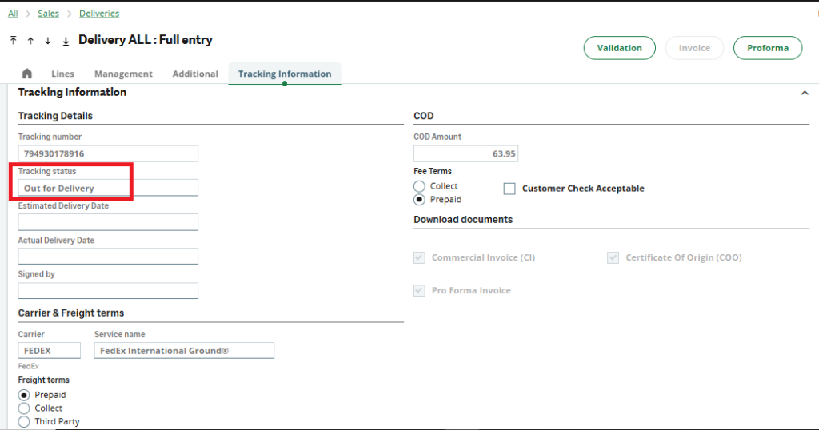Viewport: 819px width, 430px height.
Task: Open the Sales breadcrumb link
Action: pyautogui.click(x=48, y=14)
